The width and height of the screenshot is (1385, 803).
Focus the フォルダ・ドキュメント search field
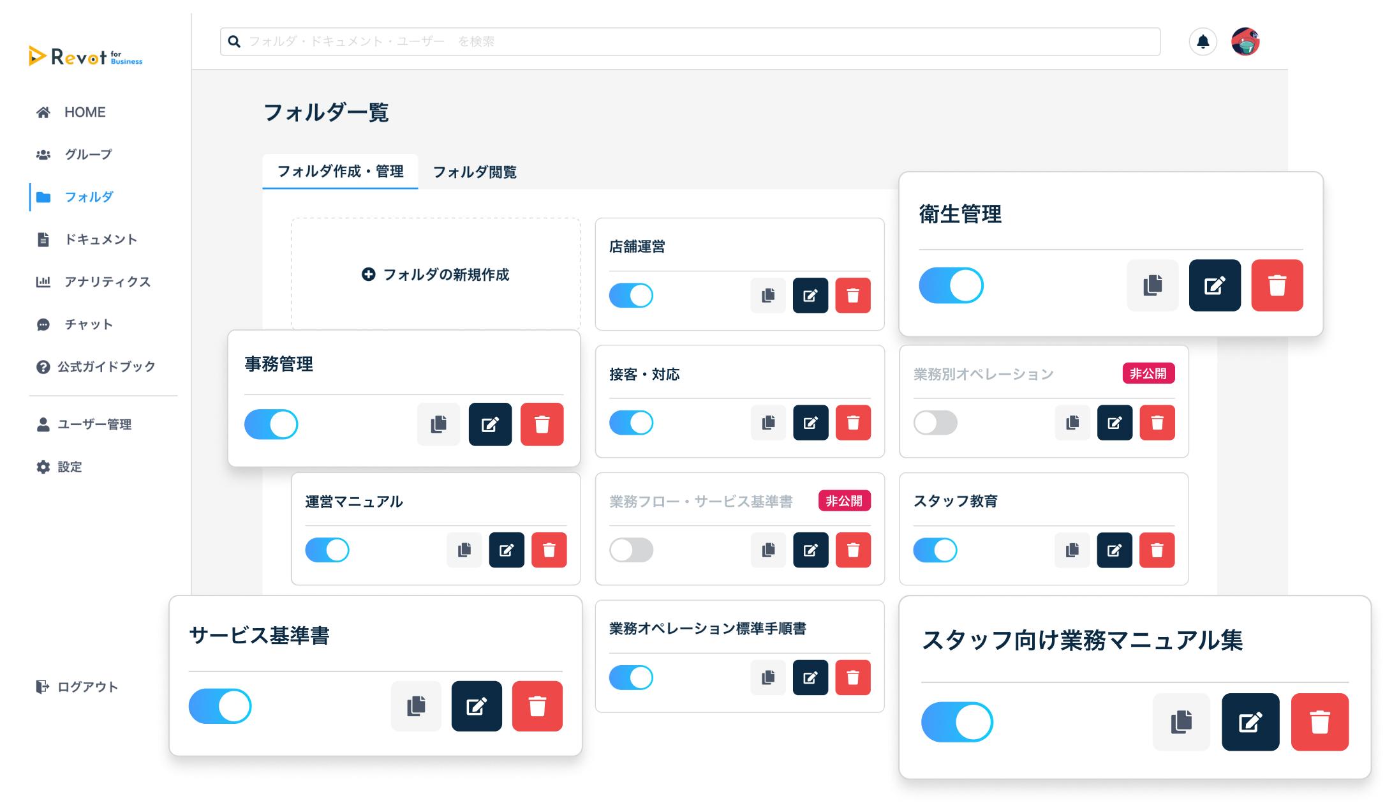click(x=689, y=41)
